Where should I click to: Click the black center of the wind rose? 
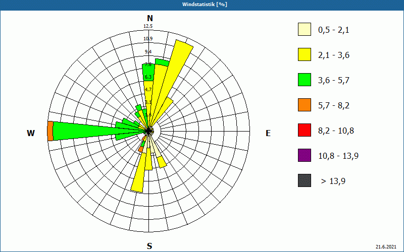pos(148,131)
